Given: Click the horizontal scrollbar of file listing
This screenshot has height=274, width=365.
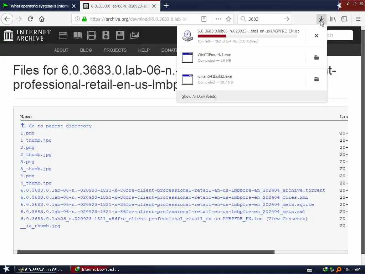Looking at the screenshot, I should [146, 252].
